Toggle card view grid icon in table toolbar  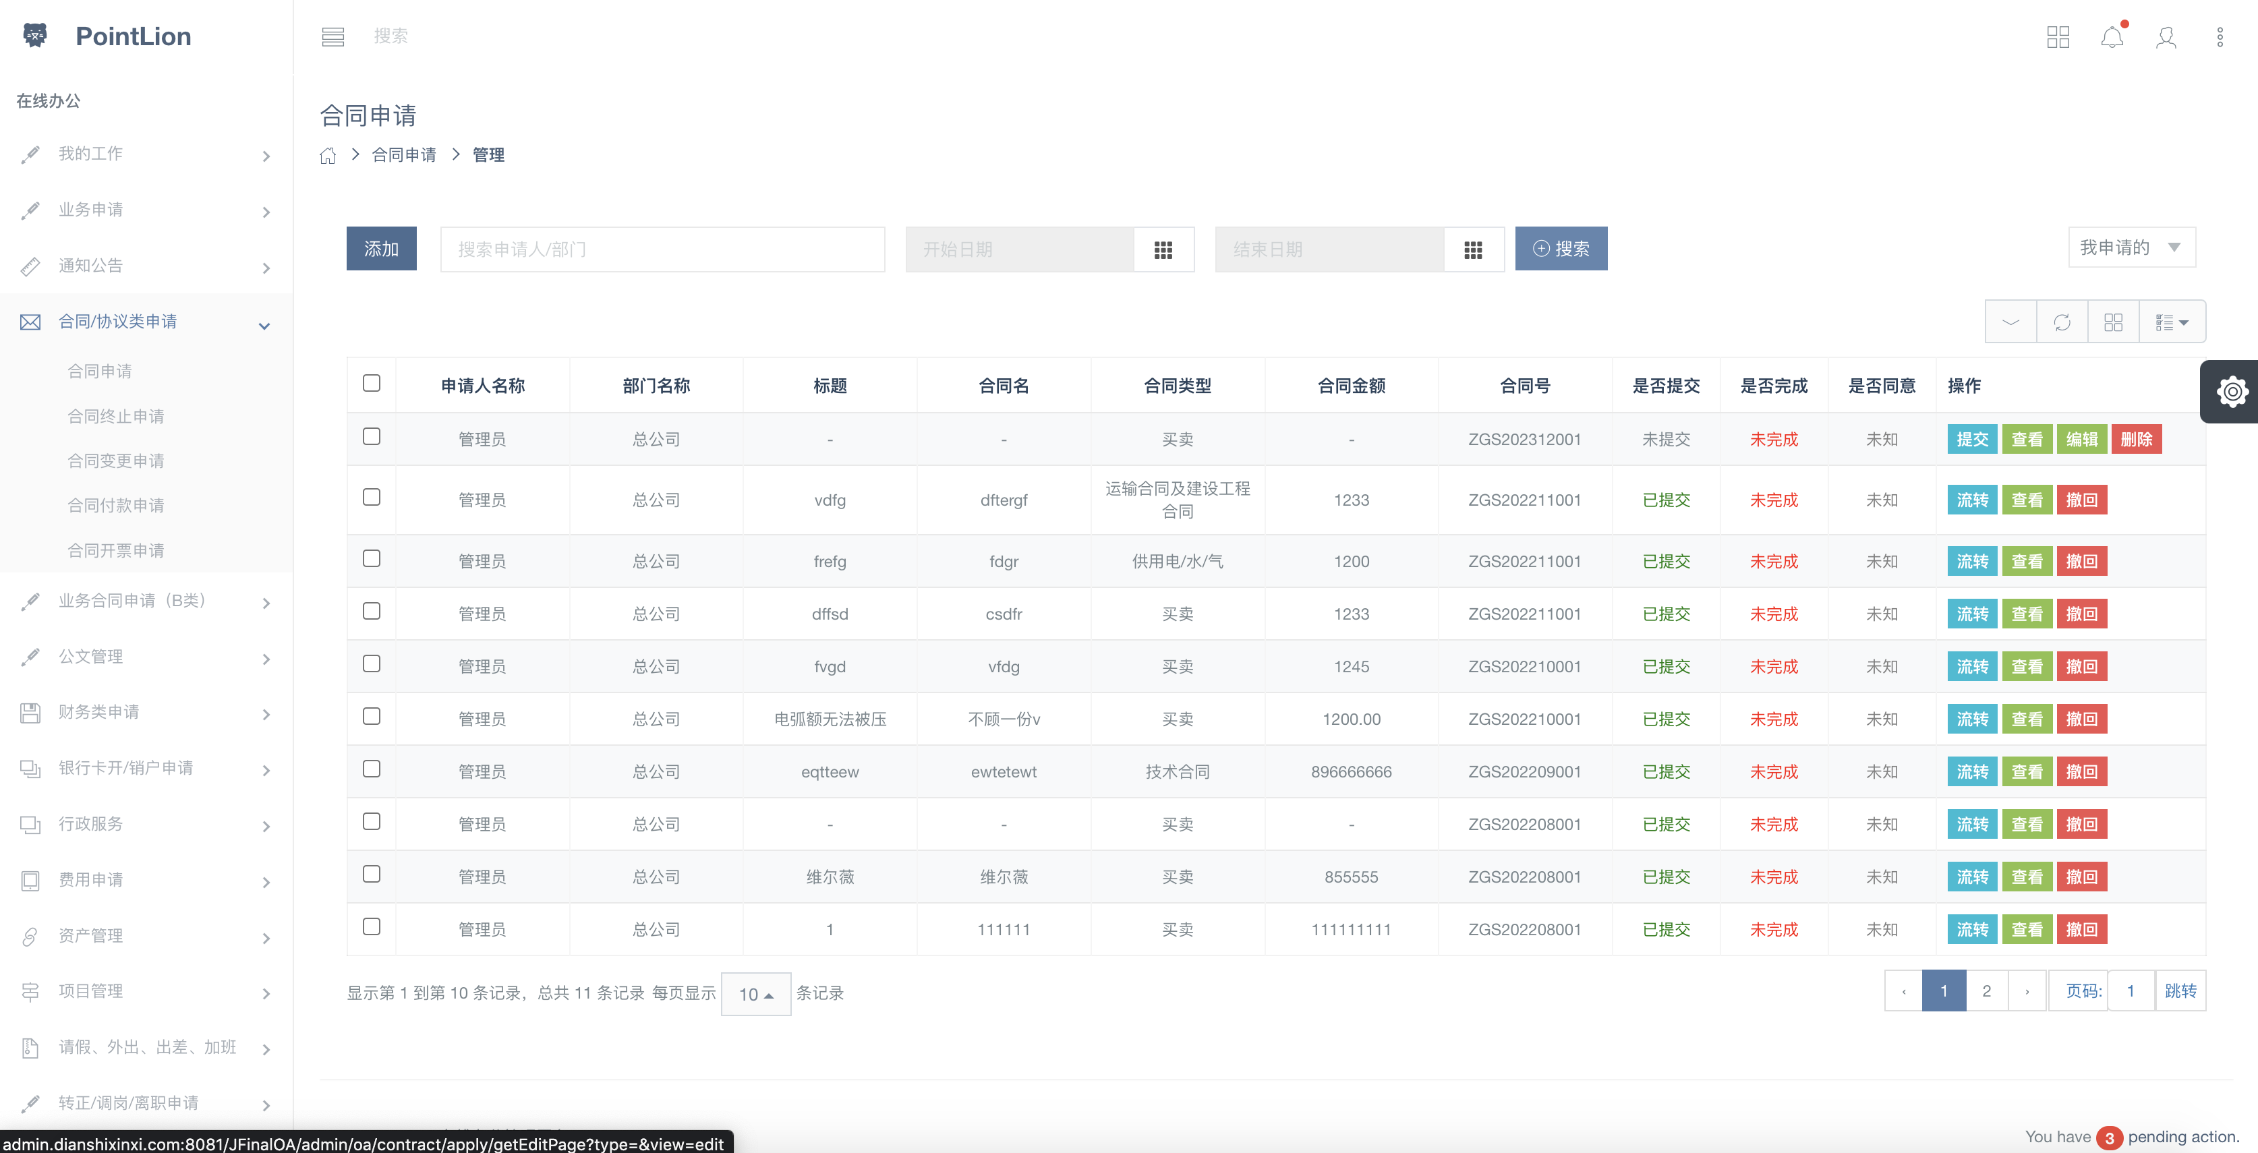coord(2114,322)
